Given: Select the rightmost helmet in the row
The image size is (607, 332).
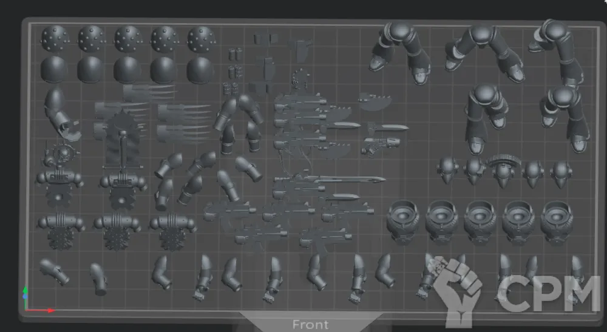Looking at the screenshot, I should pyautogui.click(x=560, y=172).
